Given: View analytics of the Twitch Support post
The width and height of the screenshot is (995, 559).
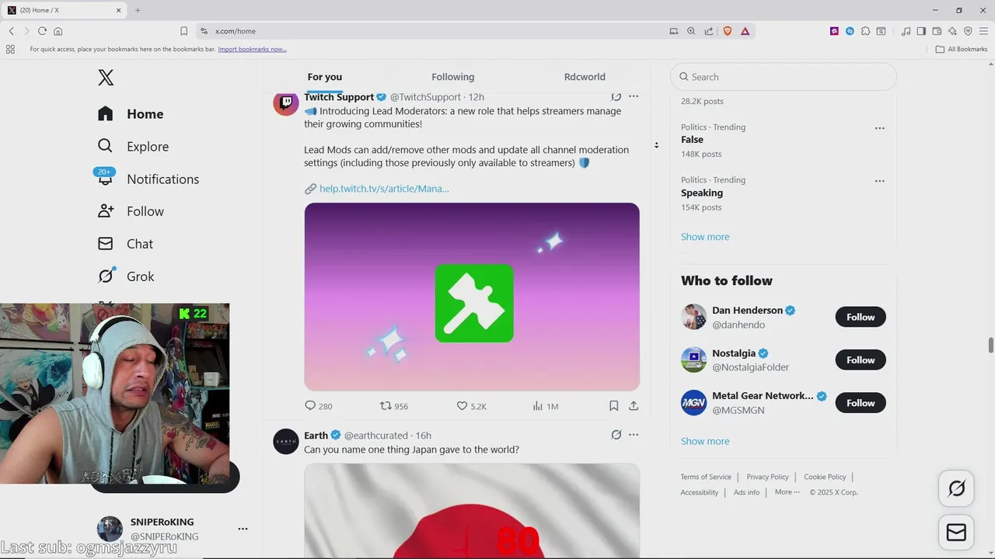Looking at the screenshot, I should pyautogui.click(x=546, y=406).
